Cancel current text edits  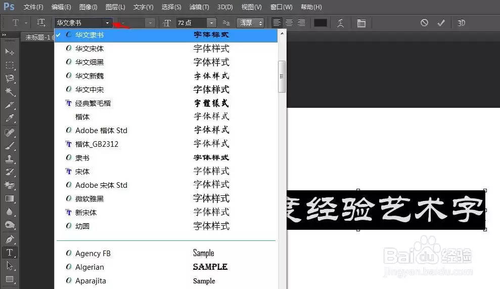coord(424,23)
